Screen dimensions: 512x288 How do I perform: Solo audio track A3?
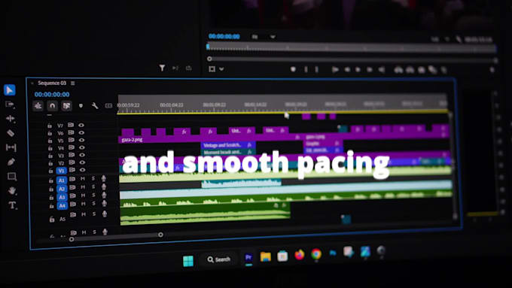point(93,196)
